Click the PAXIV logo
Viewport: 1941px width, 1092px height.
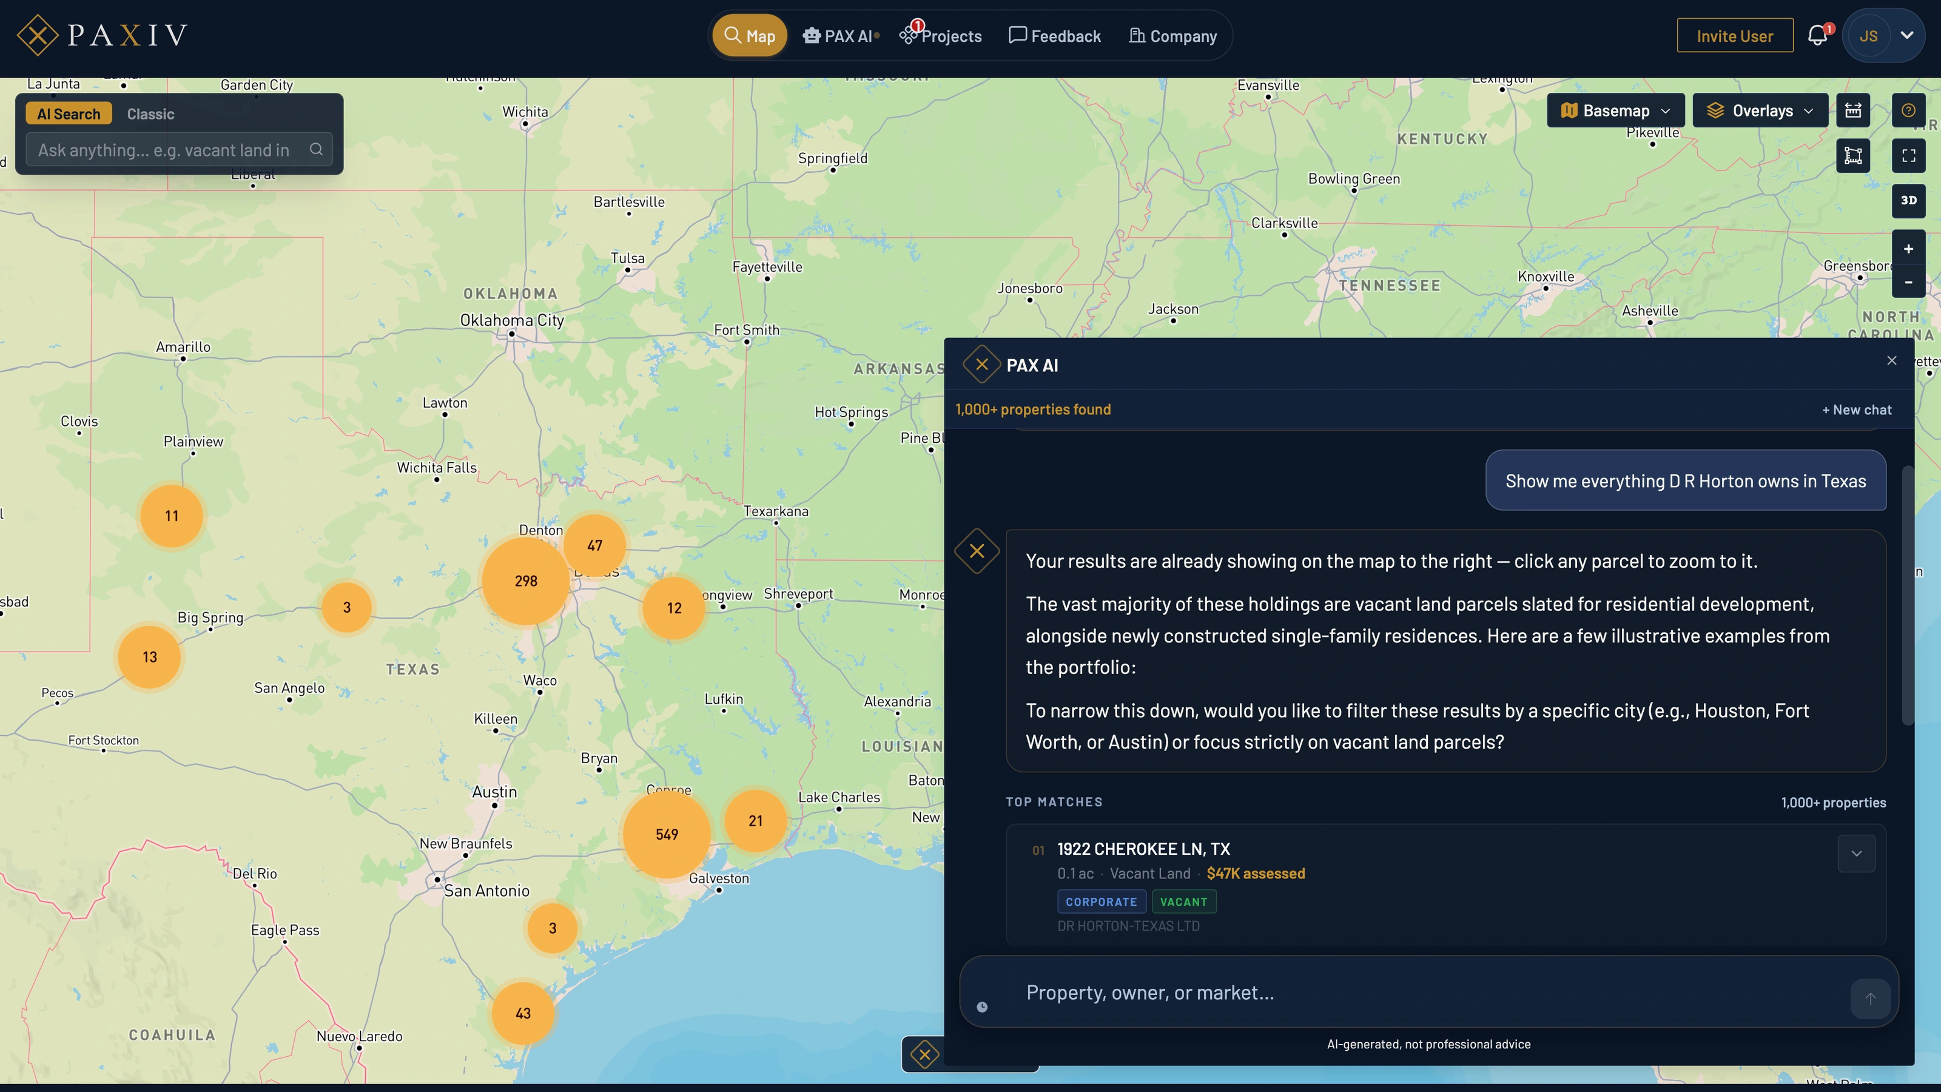tap(102, 35)
